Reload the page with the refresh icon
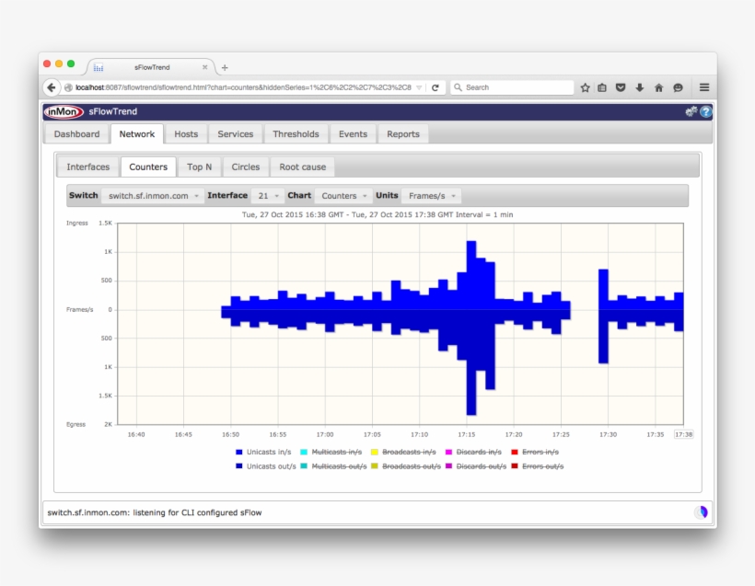This screenshot has width=755, height=586. click(436, 87)
